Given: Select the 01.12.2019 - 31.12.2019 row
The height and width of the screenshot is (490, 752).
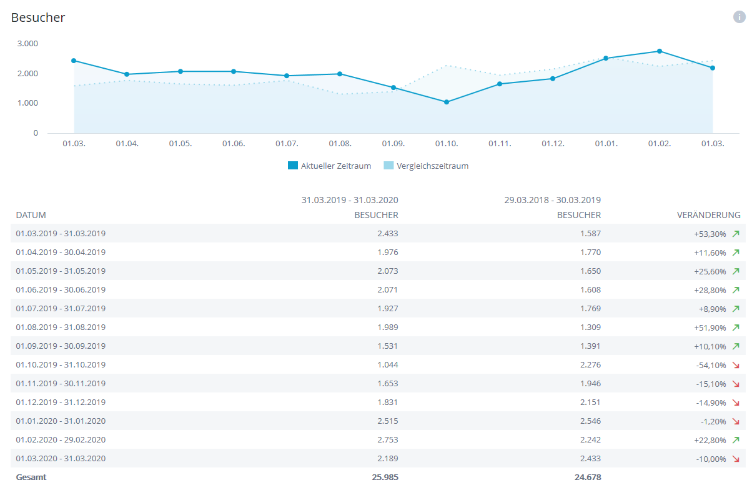Looking at the screenshot, I should coord(61,402).
